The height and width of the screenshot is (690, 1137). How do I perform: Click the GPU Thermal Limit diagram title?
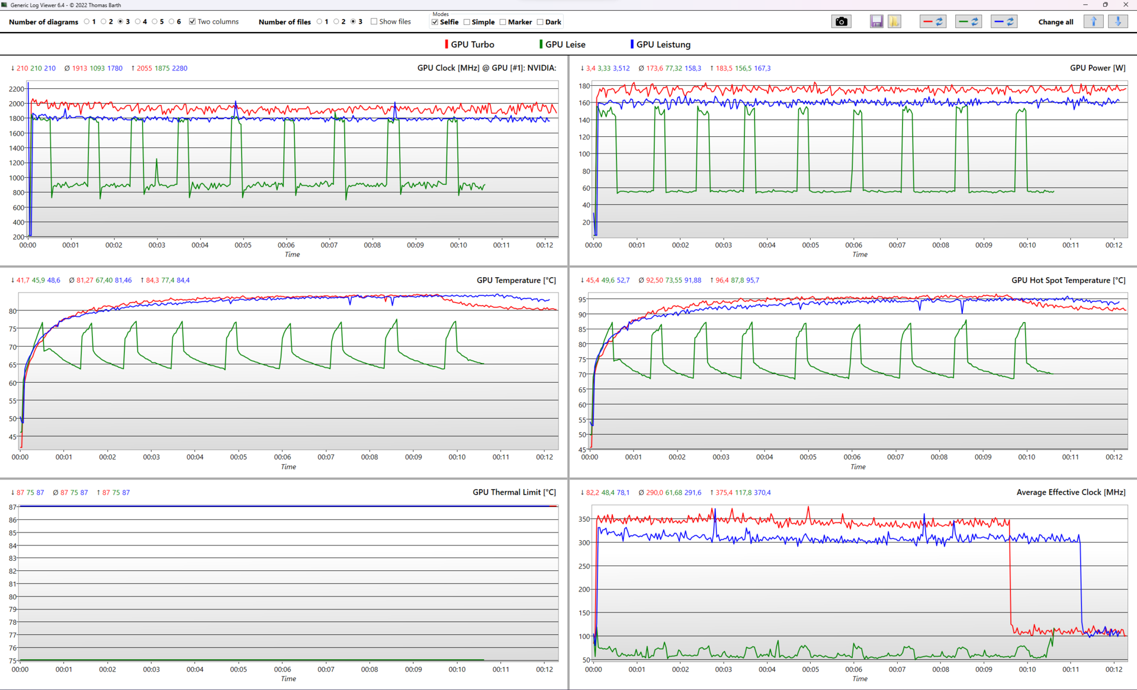pos(513,492)
